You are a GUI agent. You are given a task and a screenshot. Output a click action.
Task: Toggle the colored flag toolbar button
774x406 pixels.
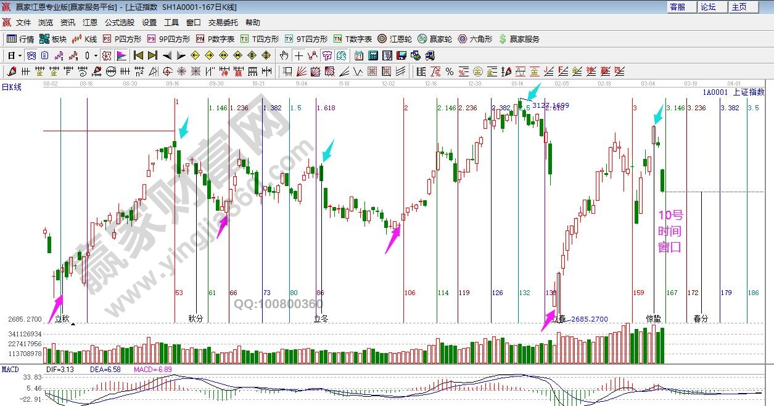(x=121, y=55)
